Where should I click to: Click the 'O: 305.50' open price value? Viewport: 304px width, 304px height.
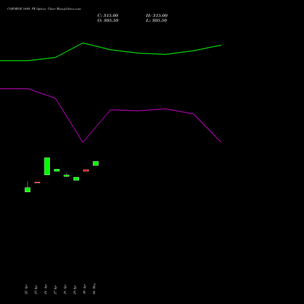click(108, 21)
